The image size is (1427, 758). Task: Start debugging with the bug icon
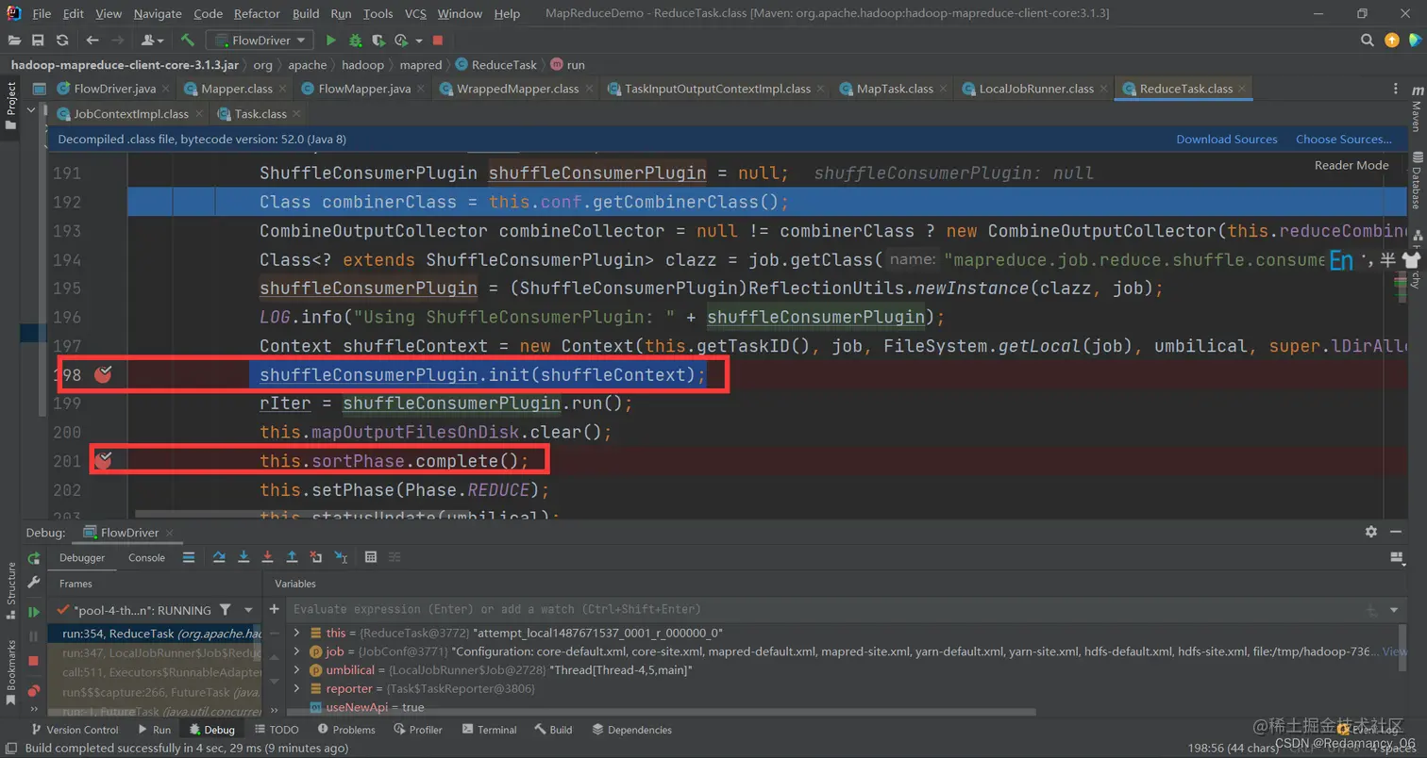point(355,41)
